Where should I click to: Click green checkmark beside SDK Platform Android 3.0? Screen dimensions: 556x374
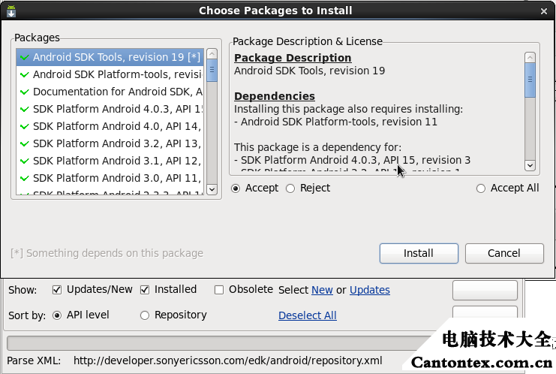(x=25, y=178)
